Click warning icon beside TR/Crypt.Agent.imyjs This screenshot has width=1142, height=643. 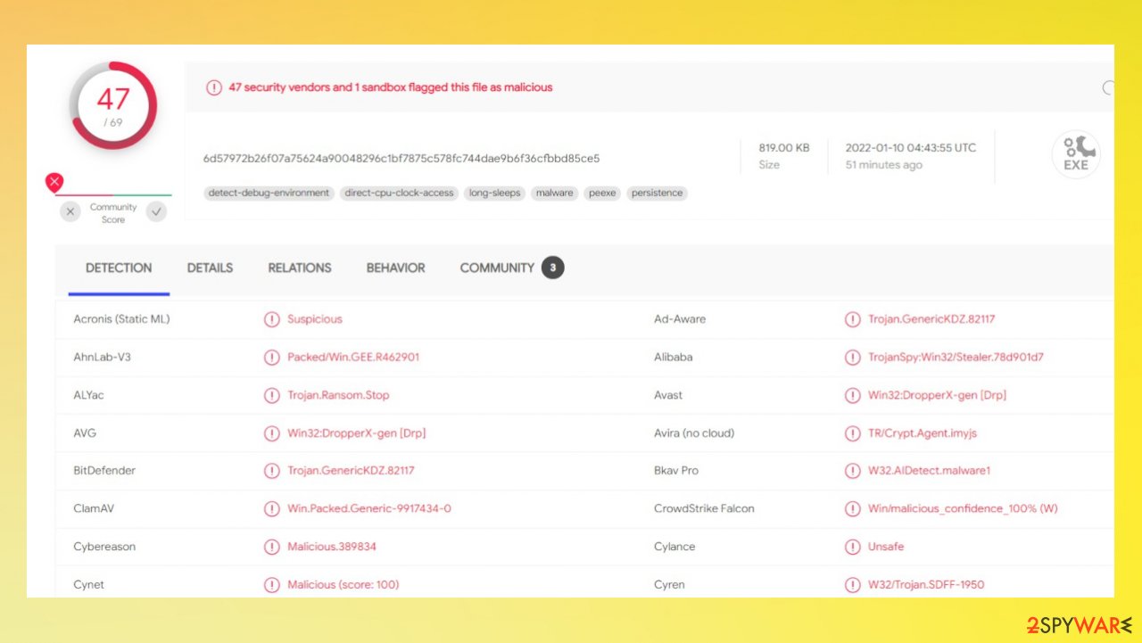(x=853, y=433)
